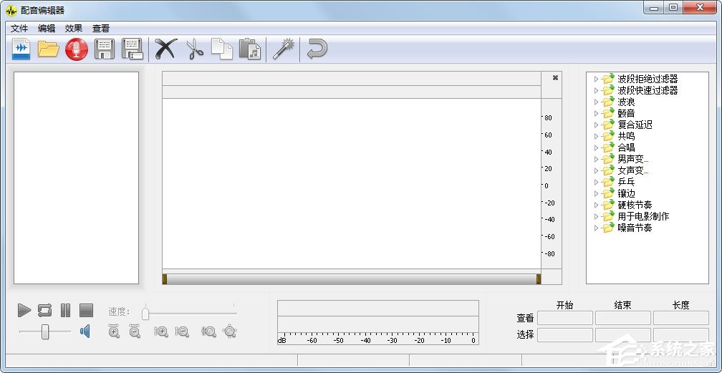Screen dimensions: 722x373
Task: Toggle mute with the speaker icon
Action: [x=85, y=331]
